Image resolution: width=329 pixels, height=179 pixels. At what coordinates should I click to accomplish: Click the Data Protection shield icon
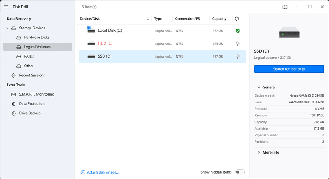[x=14, y=104]
